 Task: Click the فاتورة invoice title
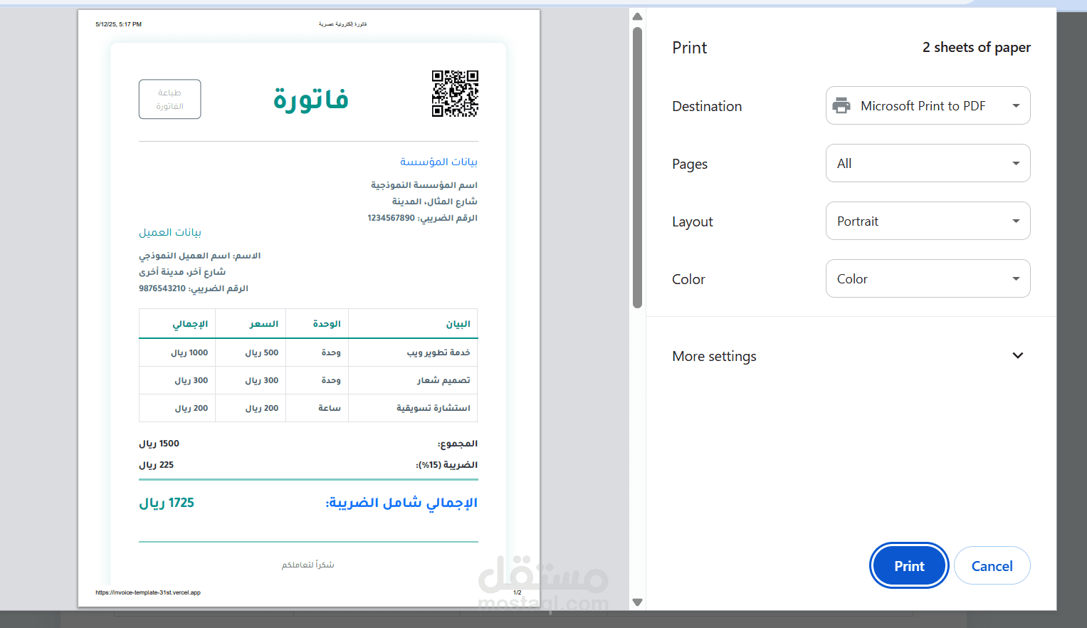(x=310, y=100)
